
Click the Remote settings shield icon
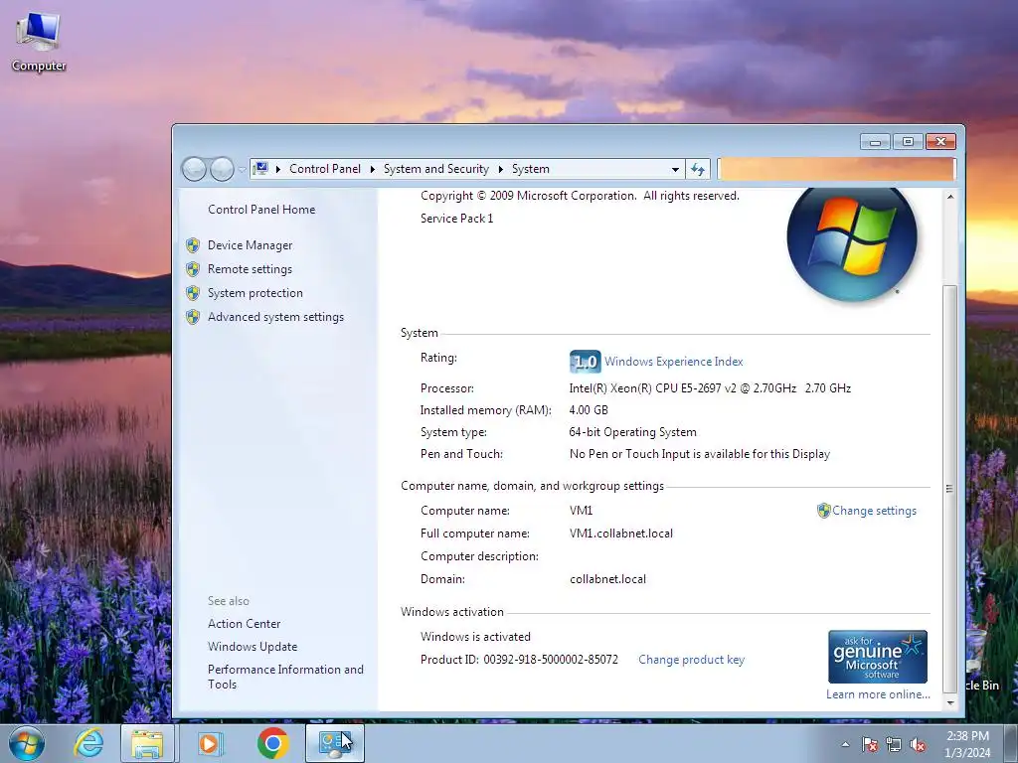(193, 269)
